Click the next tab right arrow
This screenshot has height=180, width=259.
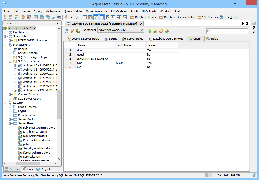click(243, 23)
